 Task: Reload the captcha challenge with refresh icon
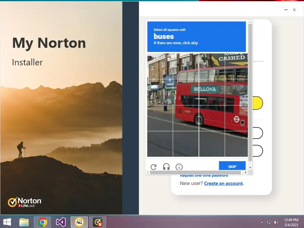pos(153,167)
